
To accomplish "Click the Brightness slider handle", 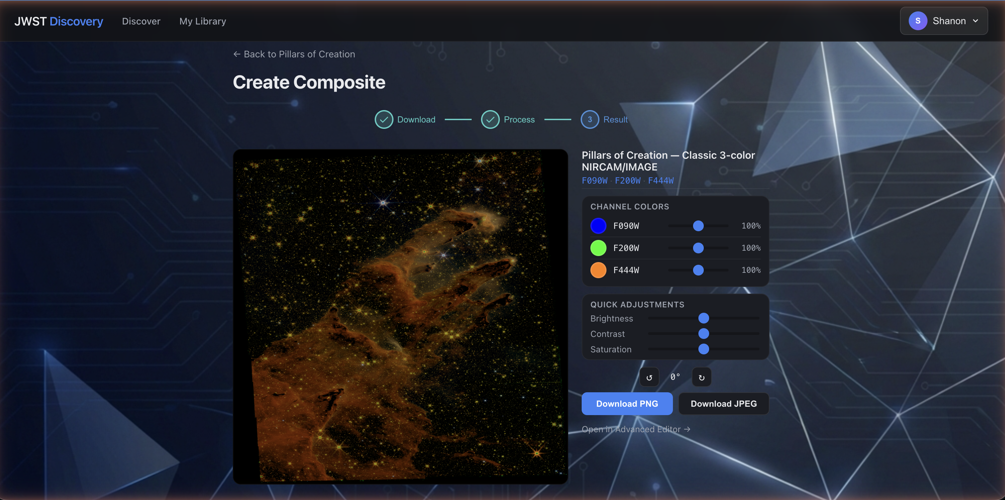I will click(x=703, y=318).
